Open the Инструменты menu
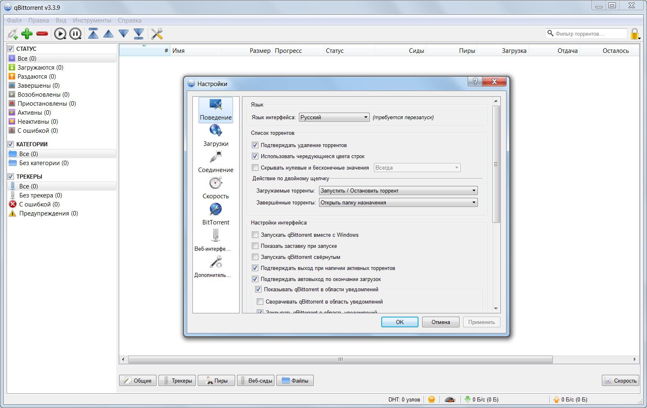647x408 pixels. click(x=92, y=20)
